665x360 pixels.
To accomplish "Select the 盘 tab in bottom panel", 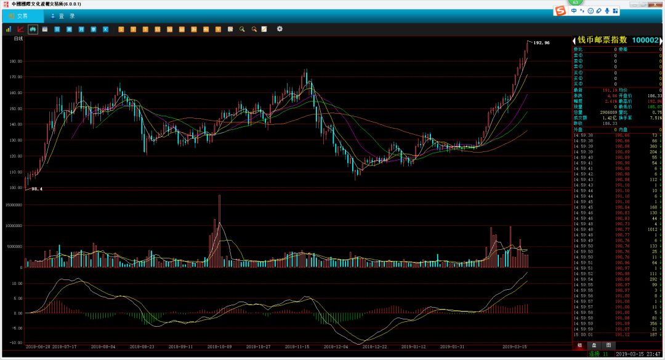I will click(594, 346).
